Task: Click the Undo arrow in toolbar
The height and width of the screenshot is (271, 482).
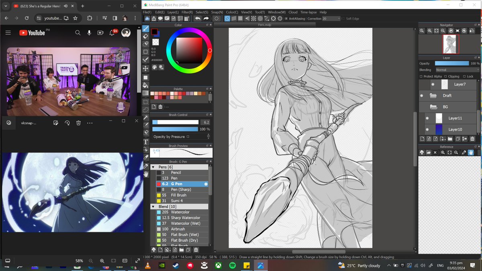Action: click(x=198, y=18)
